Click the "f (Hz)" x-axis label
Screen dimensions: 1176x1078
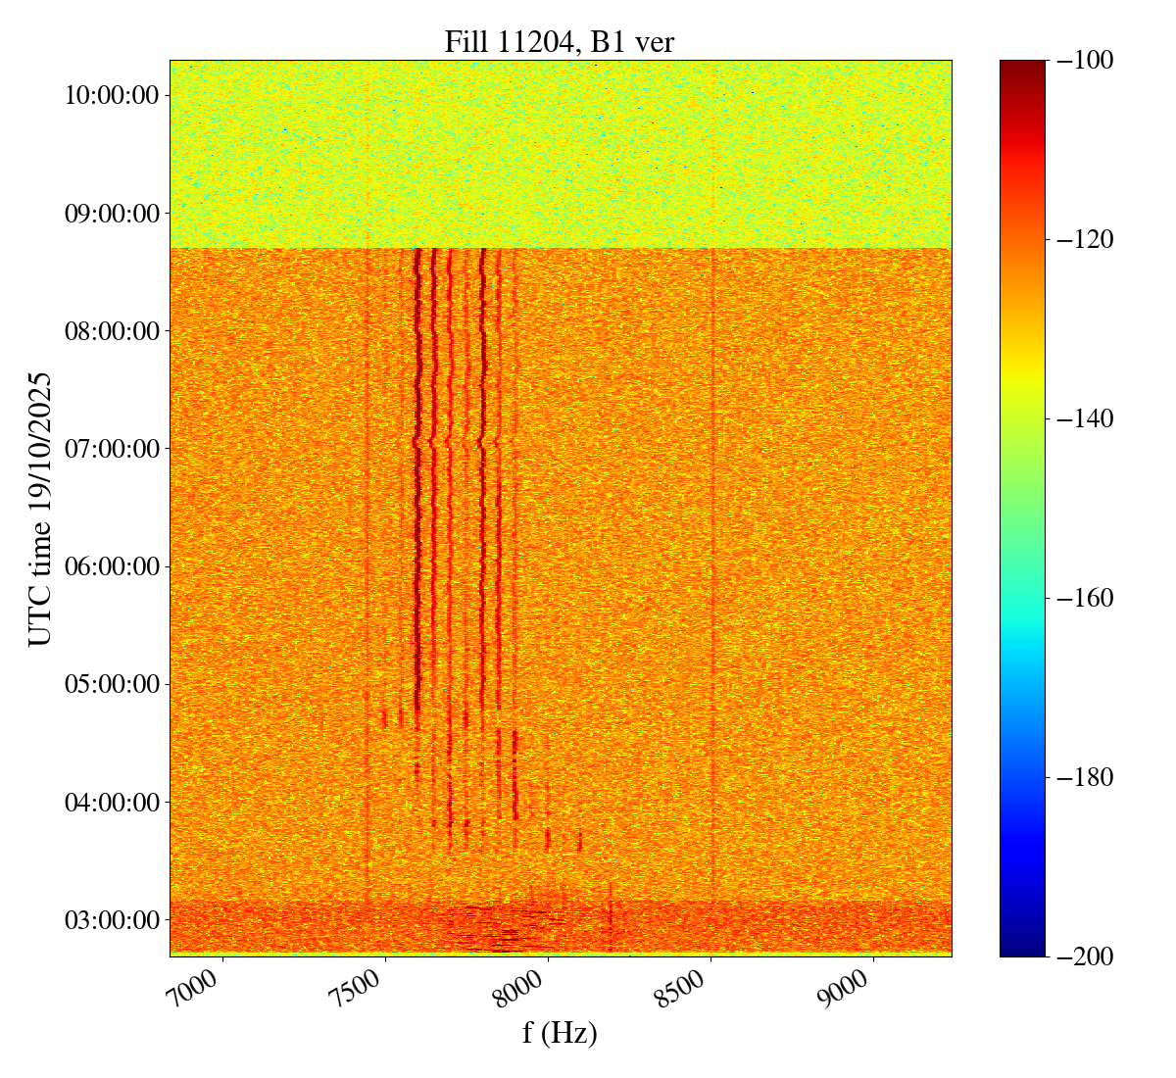point(560,1032)
